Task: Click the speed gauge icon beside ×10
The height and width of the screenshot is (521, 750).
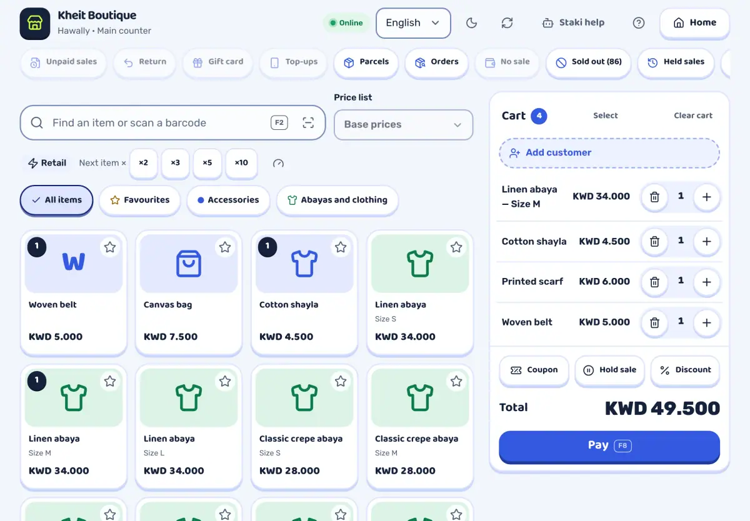Action: point(279,163)
